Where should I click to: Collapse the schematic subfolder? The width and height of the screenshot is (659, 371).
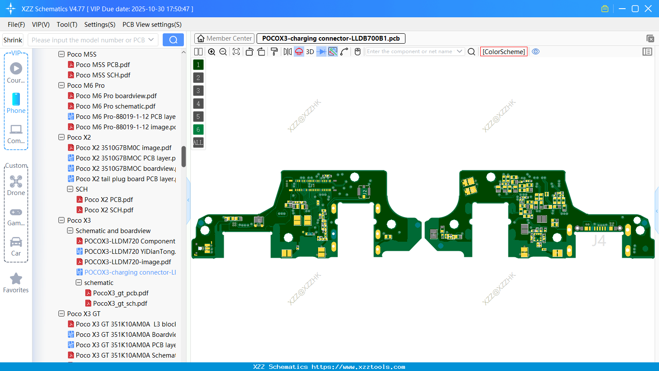[x=79, y=283]
